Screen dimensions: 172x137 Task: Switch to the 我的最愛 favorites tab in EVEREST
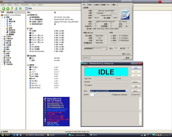point(10,12)
